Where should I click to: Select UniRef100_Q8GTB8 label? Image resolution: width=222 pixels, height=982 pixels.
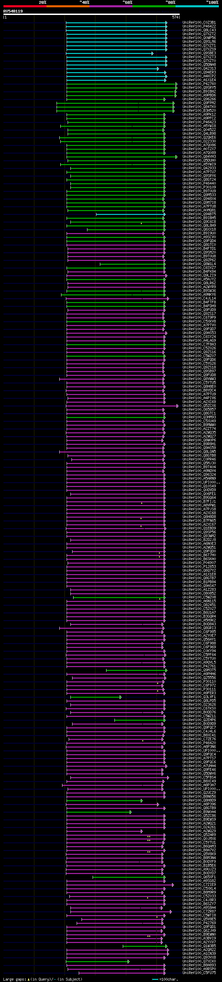pyautogui.click(x=199, y=456)
